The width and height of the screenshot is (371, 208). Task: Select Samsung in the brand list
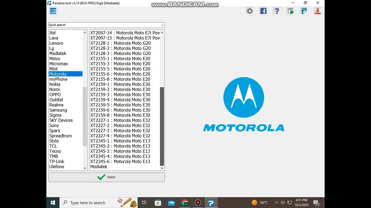point(58,110)
